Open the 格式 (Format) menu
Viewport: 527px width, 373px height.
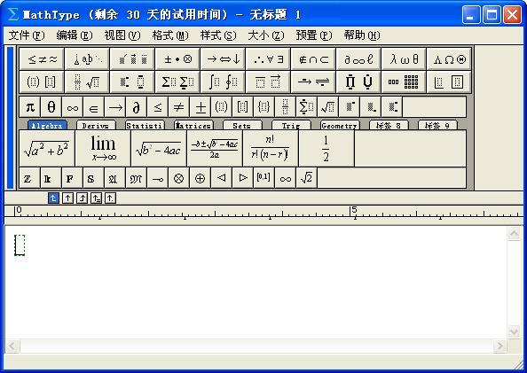coord(170,35)
